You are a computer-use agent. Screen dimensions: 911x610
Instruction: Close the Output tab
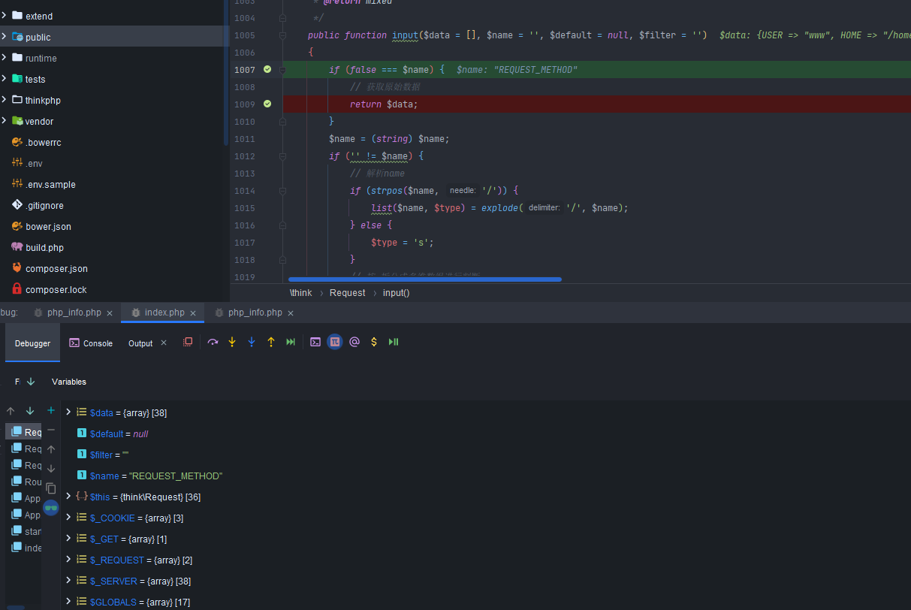point(164,343)
